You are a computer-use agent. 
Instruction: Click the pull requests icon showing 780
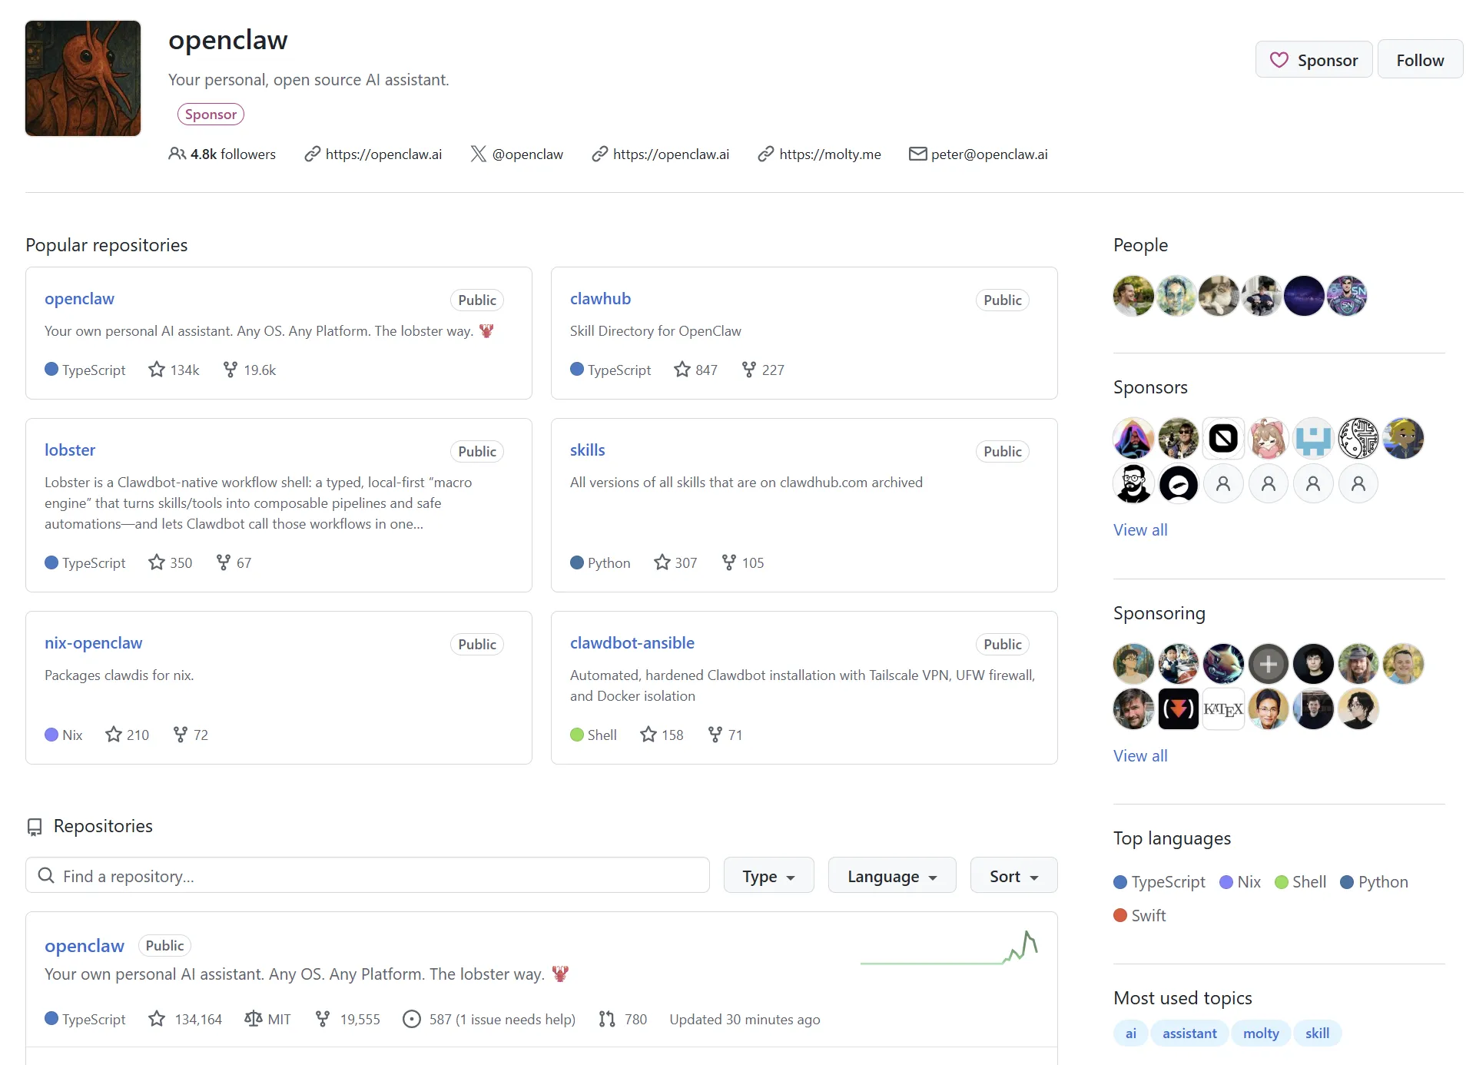coord(606,1019)
